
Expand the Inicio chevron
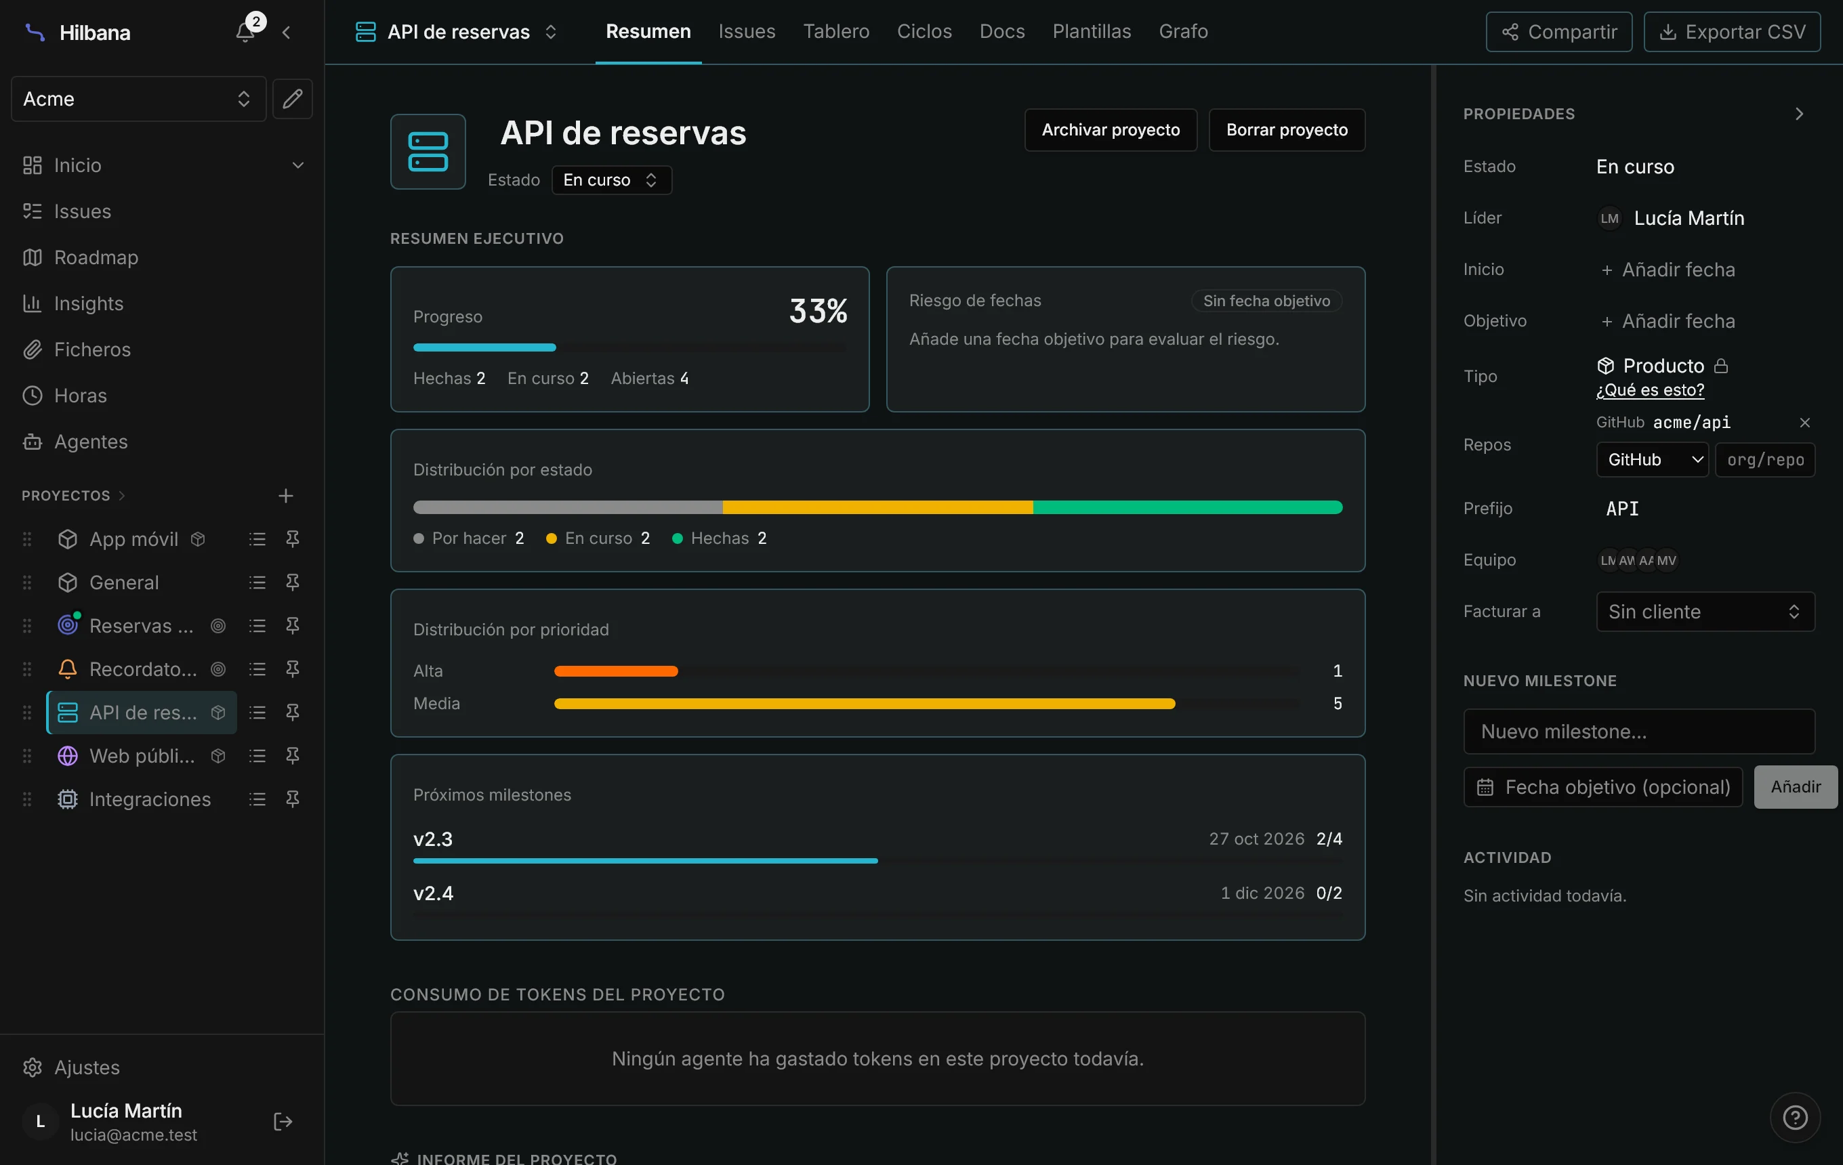[x=297, y=165]
